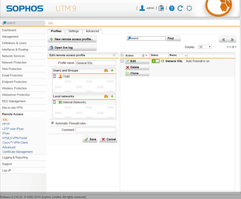Sort profiles by Name column
Viewport: 241px width, 199px height.
pyautogui.click(x=178, y=55)
